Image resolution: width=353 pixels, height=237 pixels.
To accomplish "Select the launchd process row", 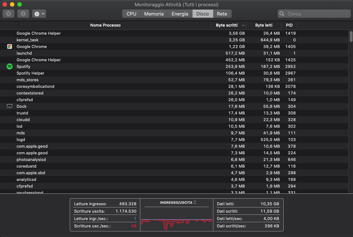I will (x=174, y=53).
